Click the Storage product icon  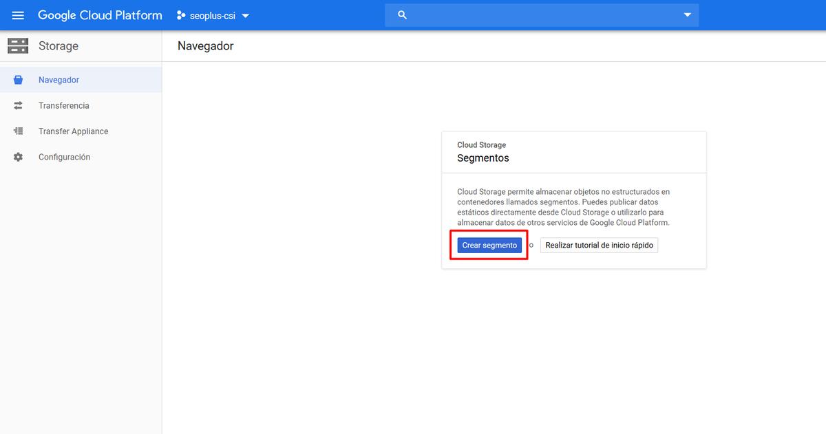pos(18,46)
